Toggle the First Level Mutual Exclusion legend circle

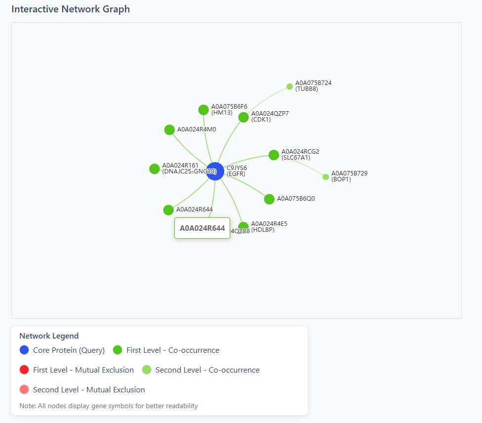pos(23,369)
